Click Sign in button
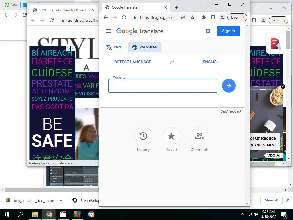 tap(228, 31)
